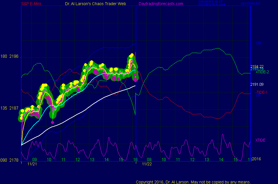Click the 'Dr. Al Larson's Chaos Trader Web' heading
The height and width of the screenshot is (184, 278).
tap(95, 4)
